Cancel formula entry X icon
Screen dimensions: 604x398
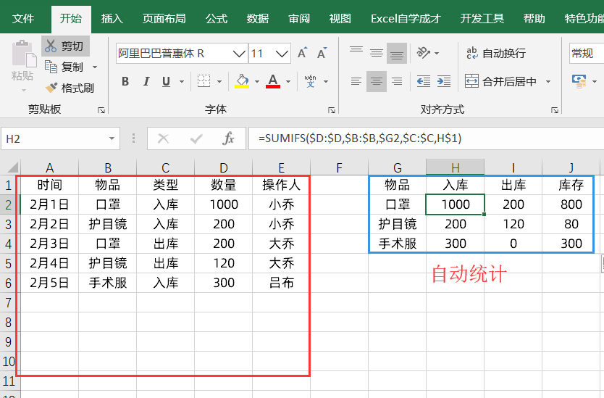pos(164,138)
